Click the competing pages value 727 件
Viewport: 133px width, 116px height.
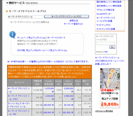tap(88, 90)
